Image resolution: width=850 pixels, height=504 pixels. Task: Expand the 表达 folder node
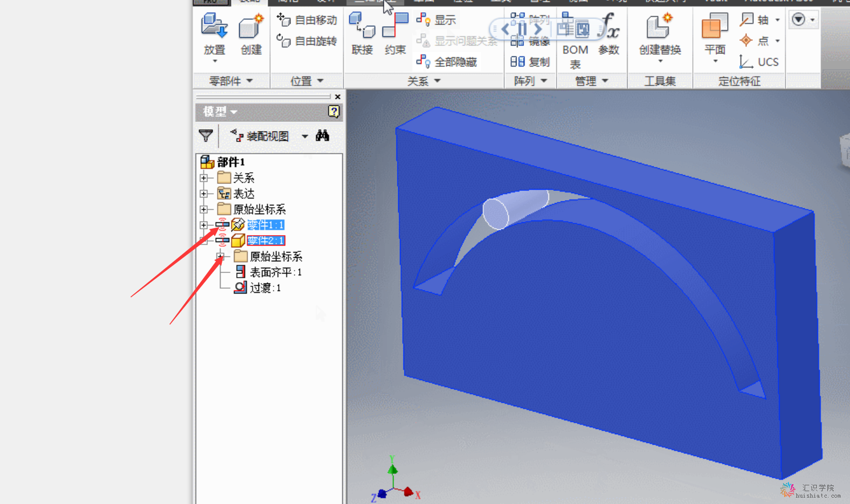pos(204,193)
